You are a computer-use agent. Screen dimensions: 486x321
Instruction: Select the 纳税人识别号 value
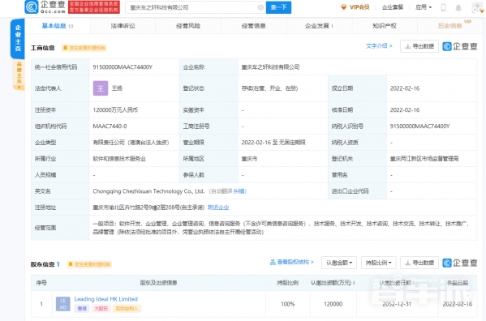[419, 126]
